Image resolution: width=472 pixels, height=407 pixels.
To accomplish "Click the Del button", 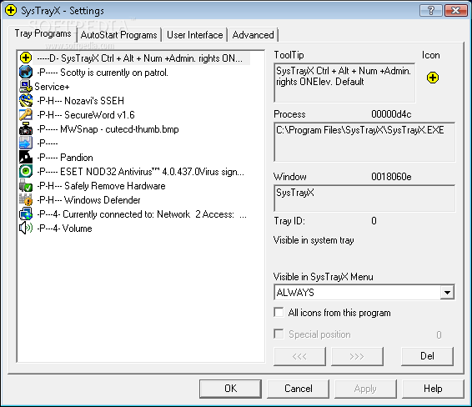I will pos(427,356).
